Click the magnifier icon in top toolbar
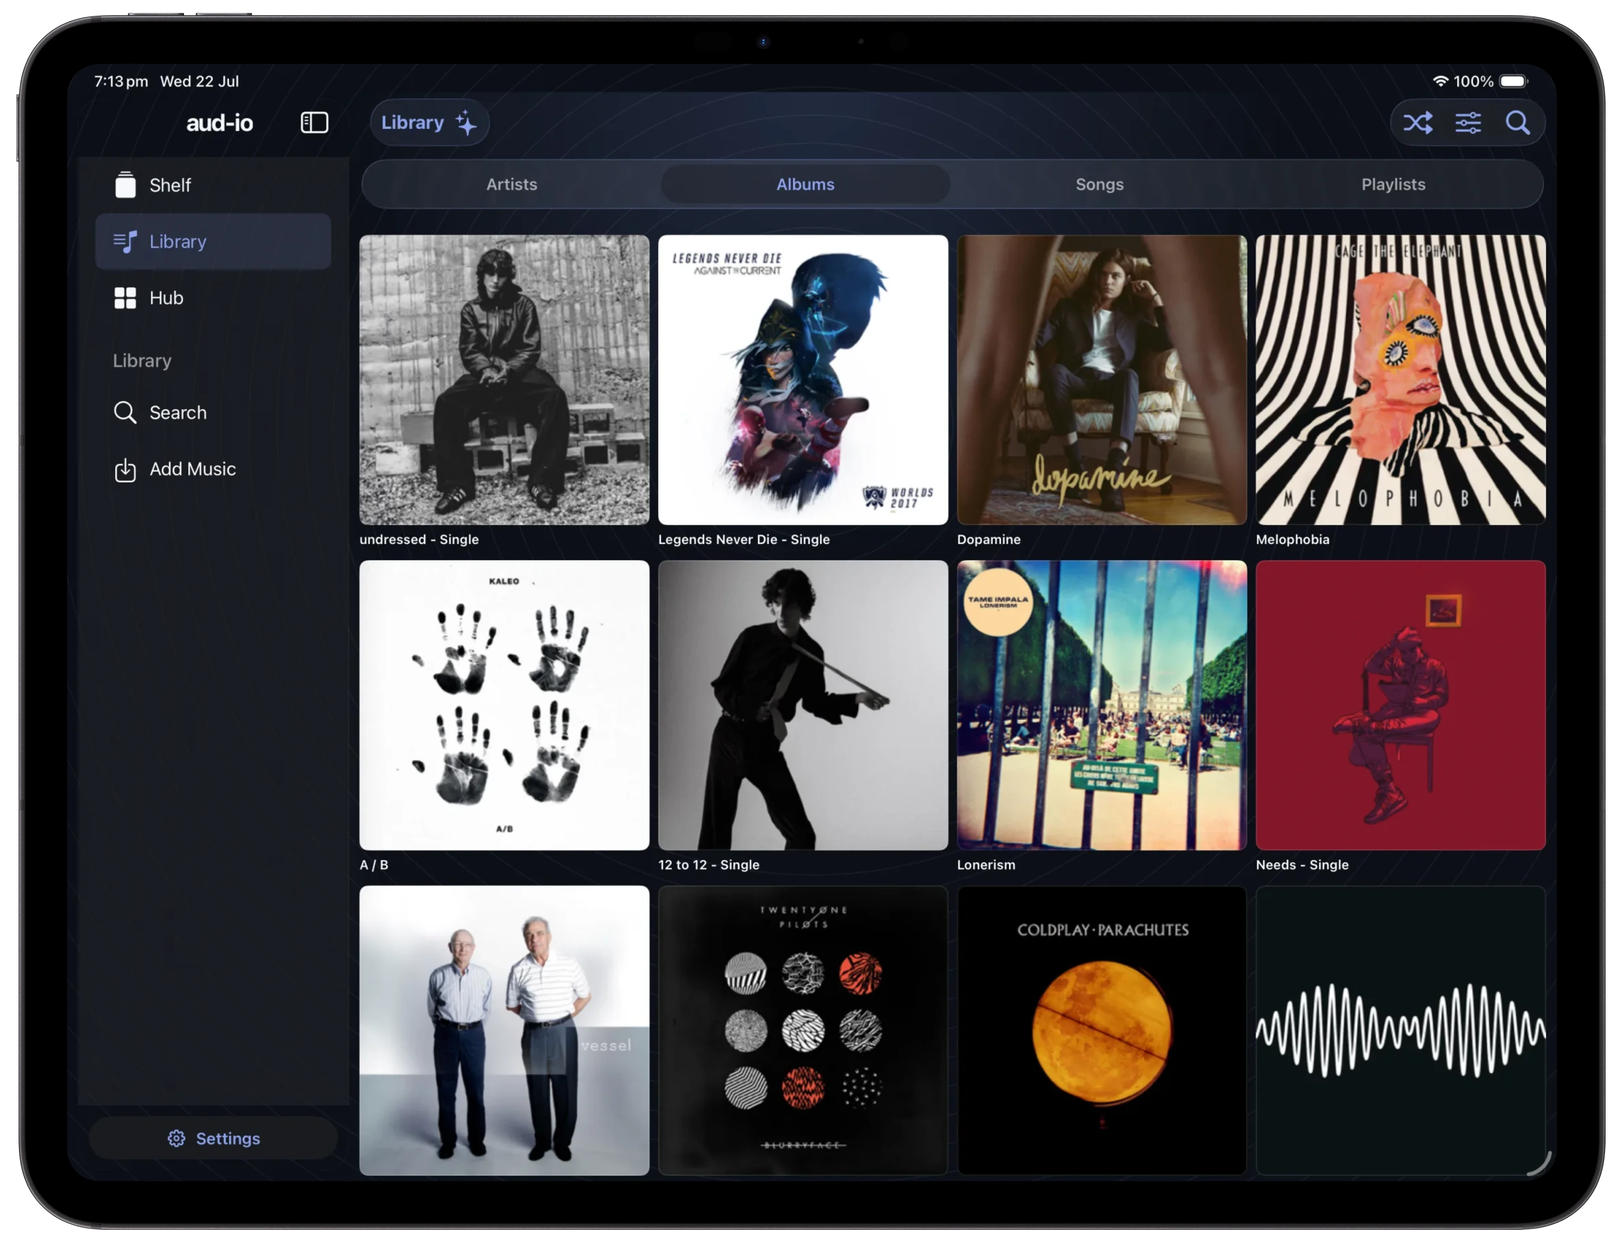 click(x=1517, y=122)
